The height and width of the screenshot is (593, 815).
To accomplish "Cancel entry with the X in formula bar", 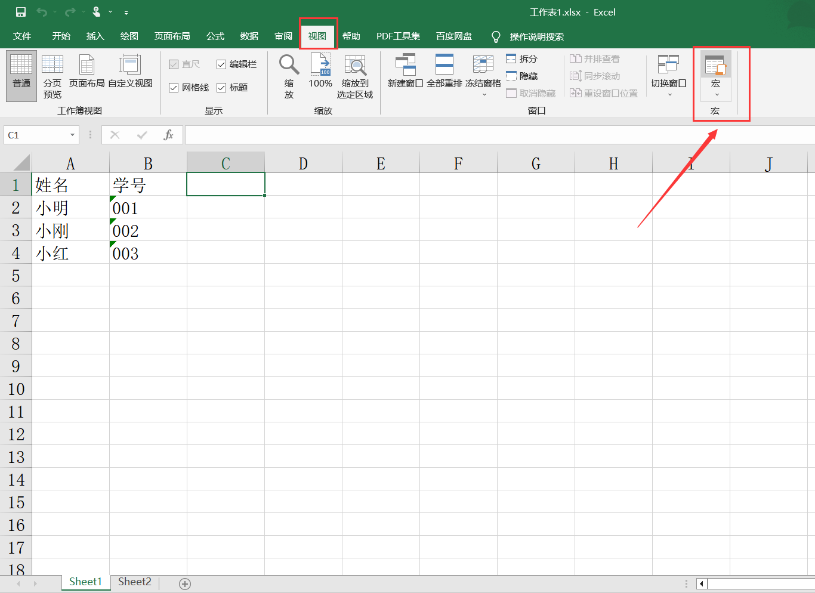I will pos(115,135).
